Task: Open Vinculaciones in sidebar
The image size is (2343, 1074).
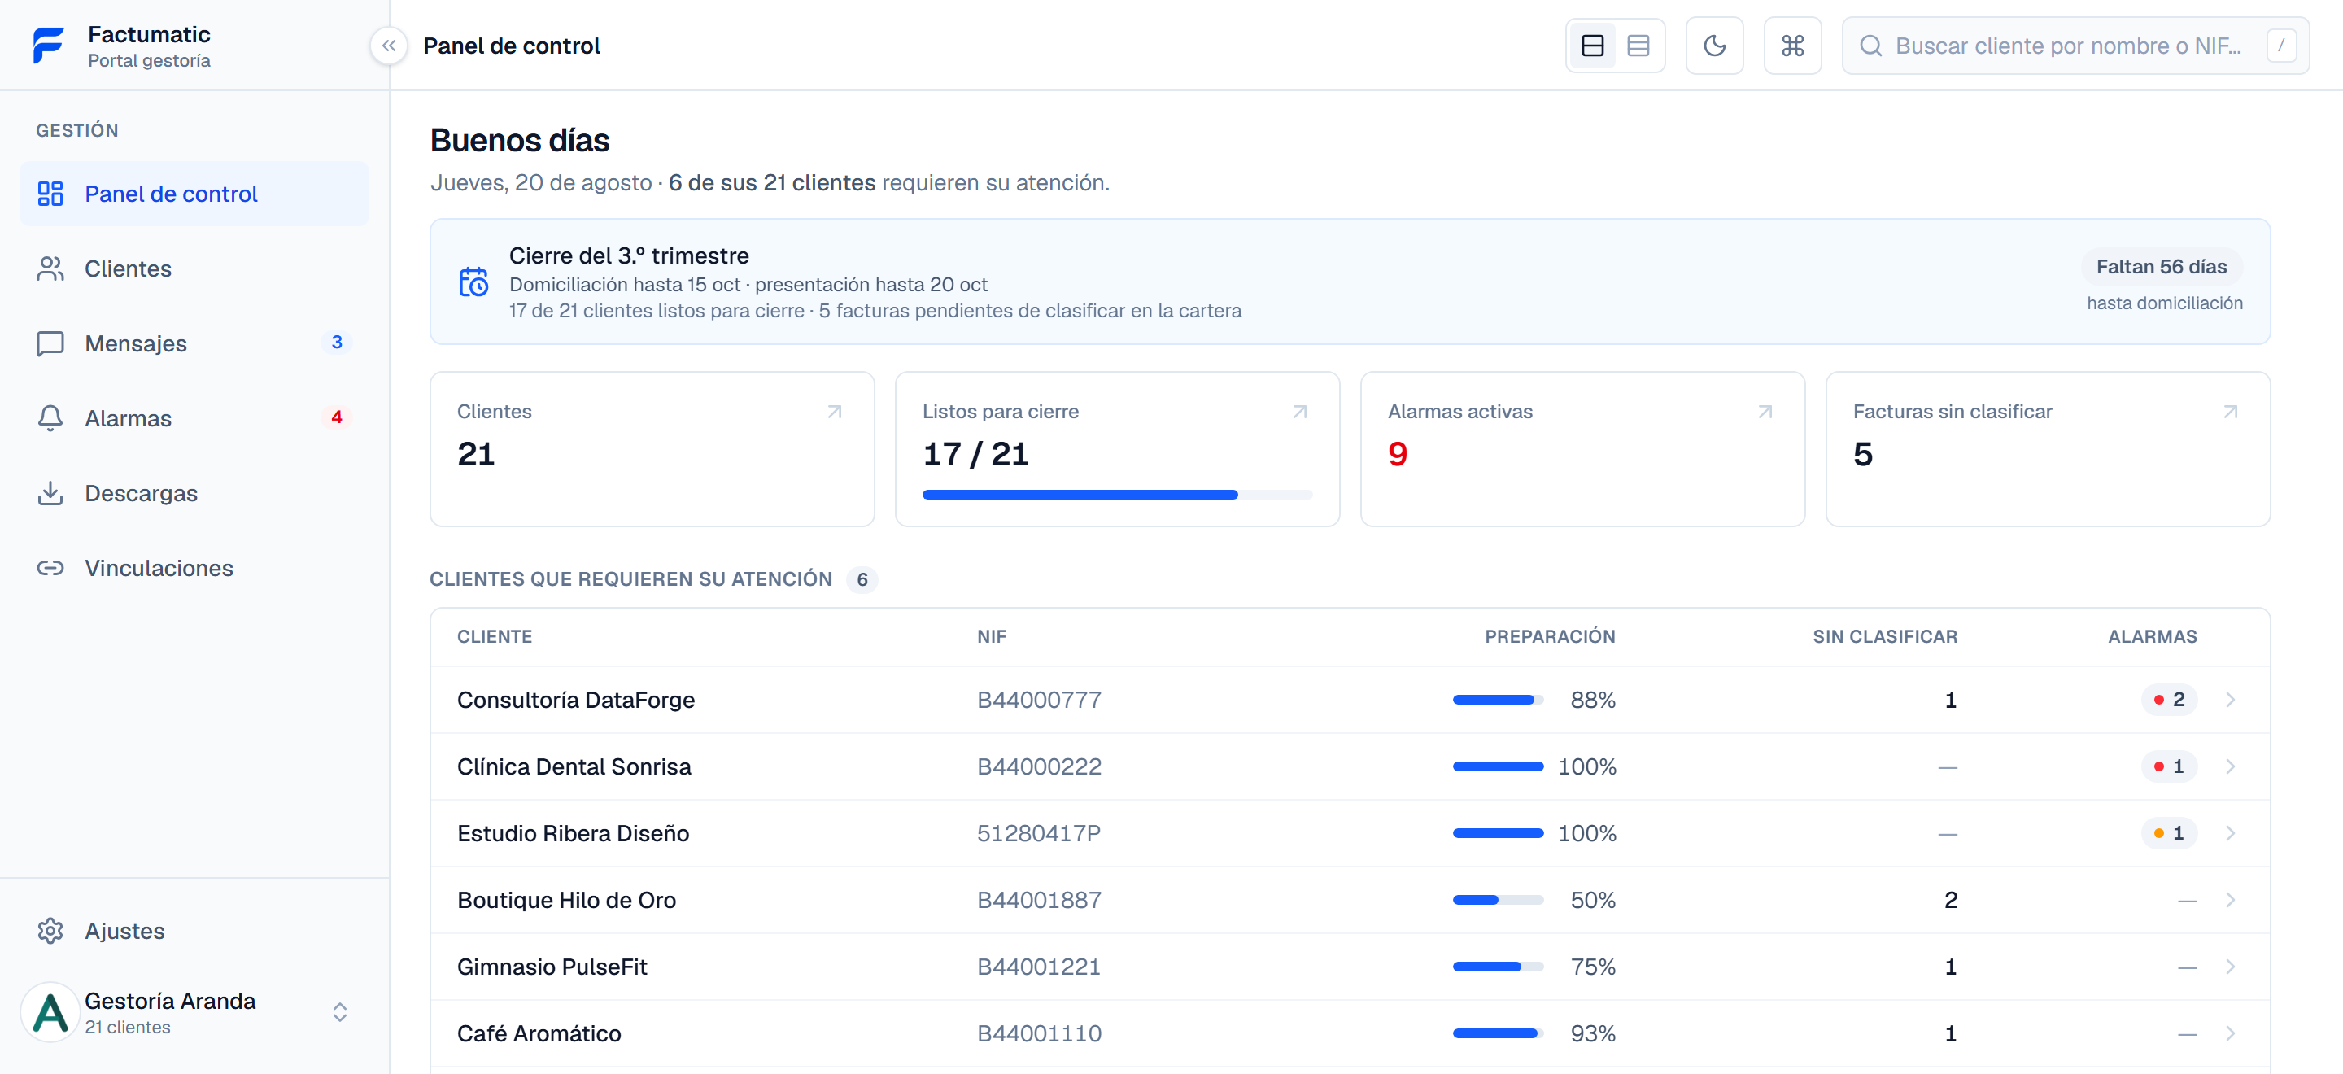Action: click(194, 567)
